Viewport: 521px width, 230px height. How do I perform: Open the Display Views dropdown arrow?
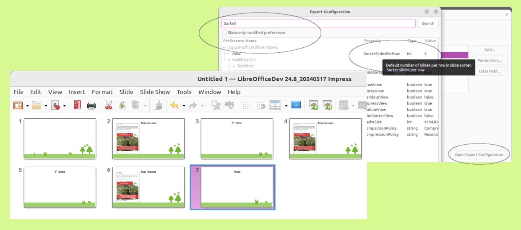(x=286, y=106)
